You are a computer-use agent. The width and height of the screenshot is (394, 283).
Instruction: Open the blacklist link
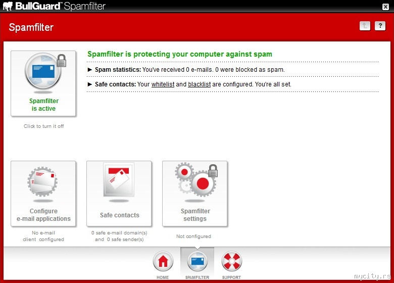[199, 84]
